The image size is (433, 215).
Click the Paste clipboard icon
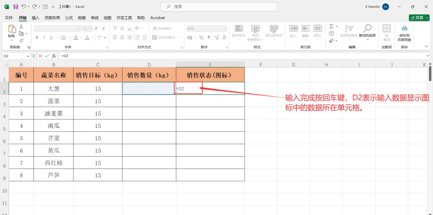pyautogui.click(x=12, y=29)
